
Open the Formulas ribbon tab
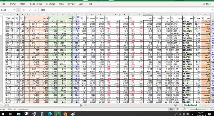pyautogui.click(x=50, y=4)
